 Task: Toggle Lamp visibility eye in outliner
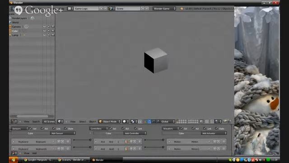(x=44, y=35)
